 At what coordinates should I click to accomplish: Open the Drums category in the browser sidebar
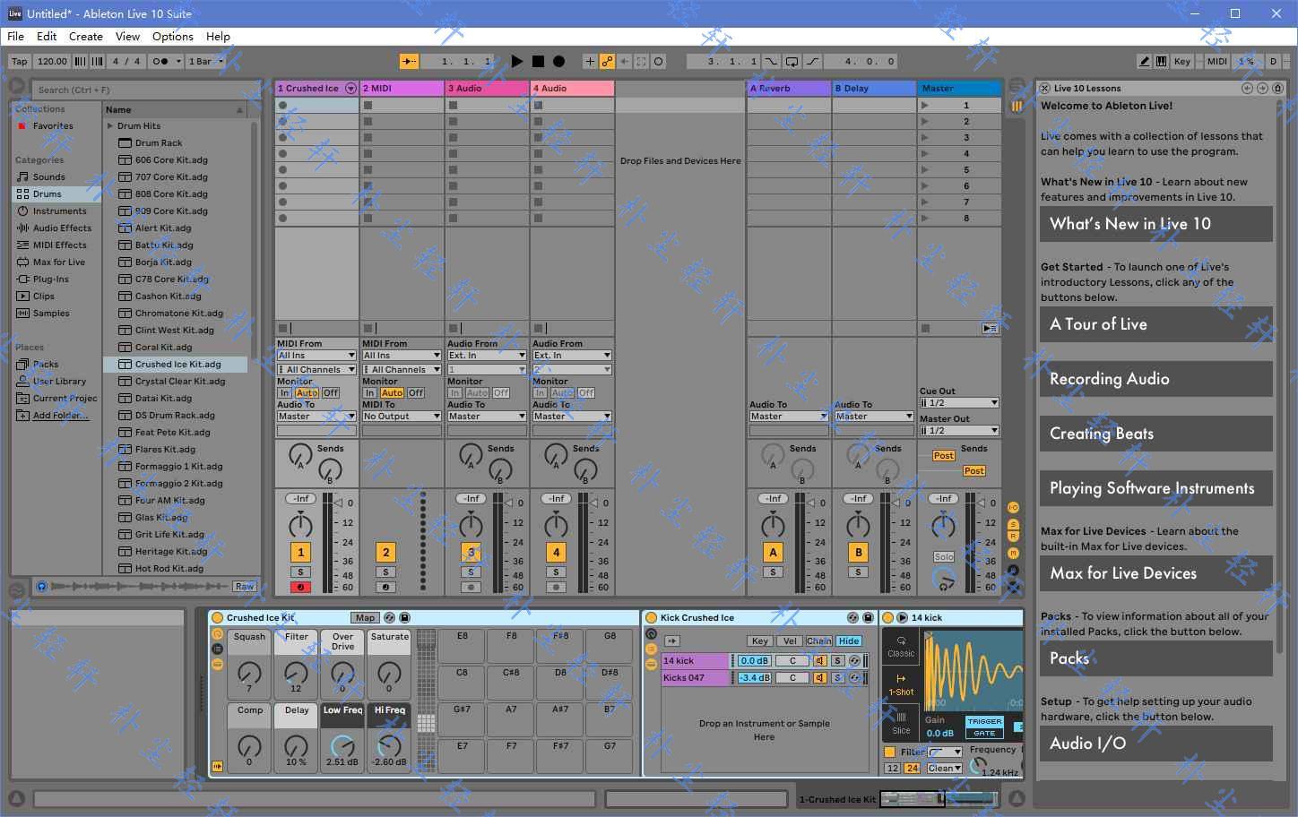42,193
